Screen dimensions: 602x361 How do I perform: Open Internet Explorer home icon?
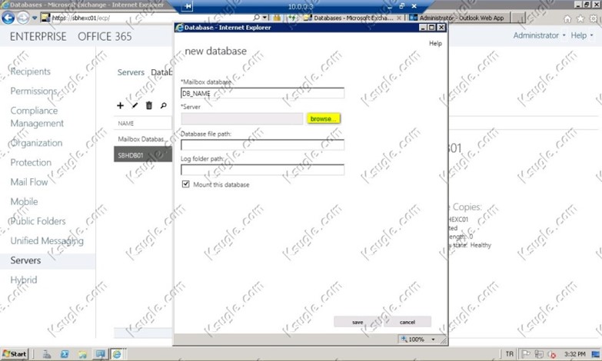coord(567,18)
